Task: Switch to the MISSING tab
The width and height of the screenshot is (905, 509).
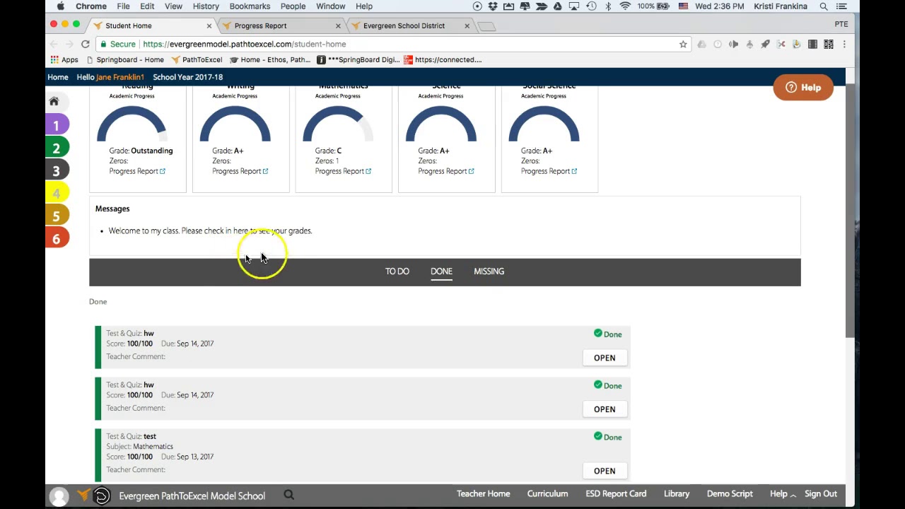Action: (x=489, y=271)
